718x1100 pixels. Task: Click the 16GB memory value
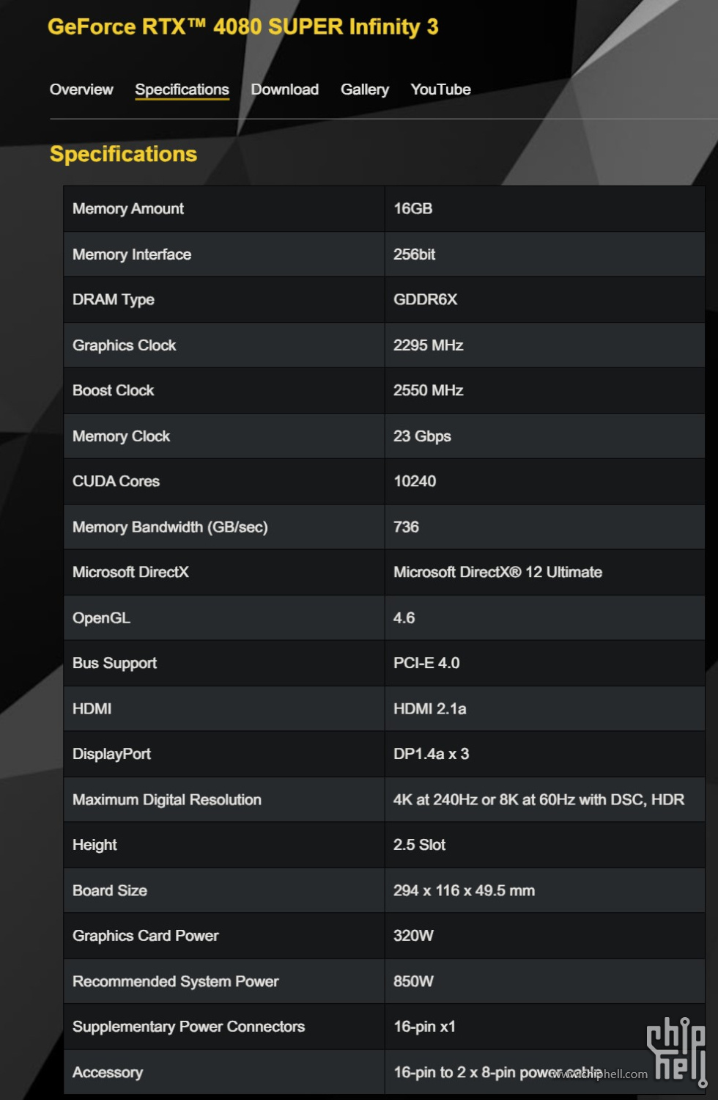[x=413, y=209]
